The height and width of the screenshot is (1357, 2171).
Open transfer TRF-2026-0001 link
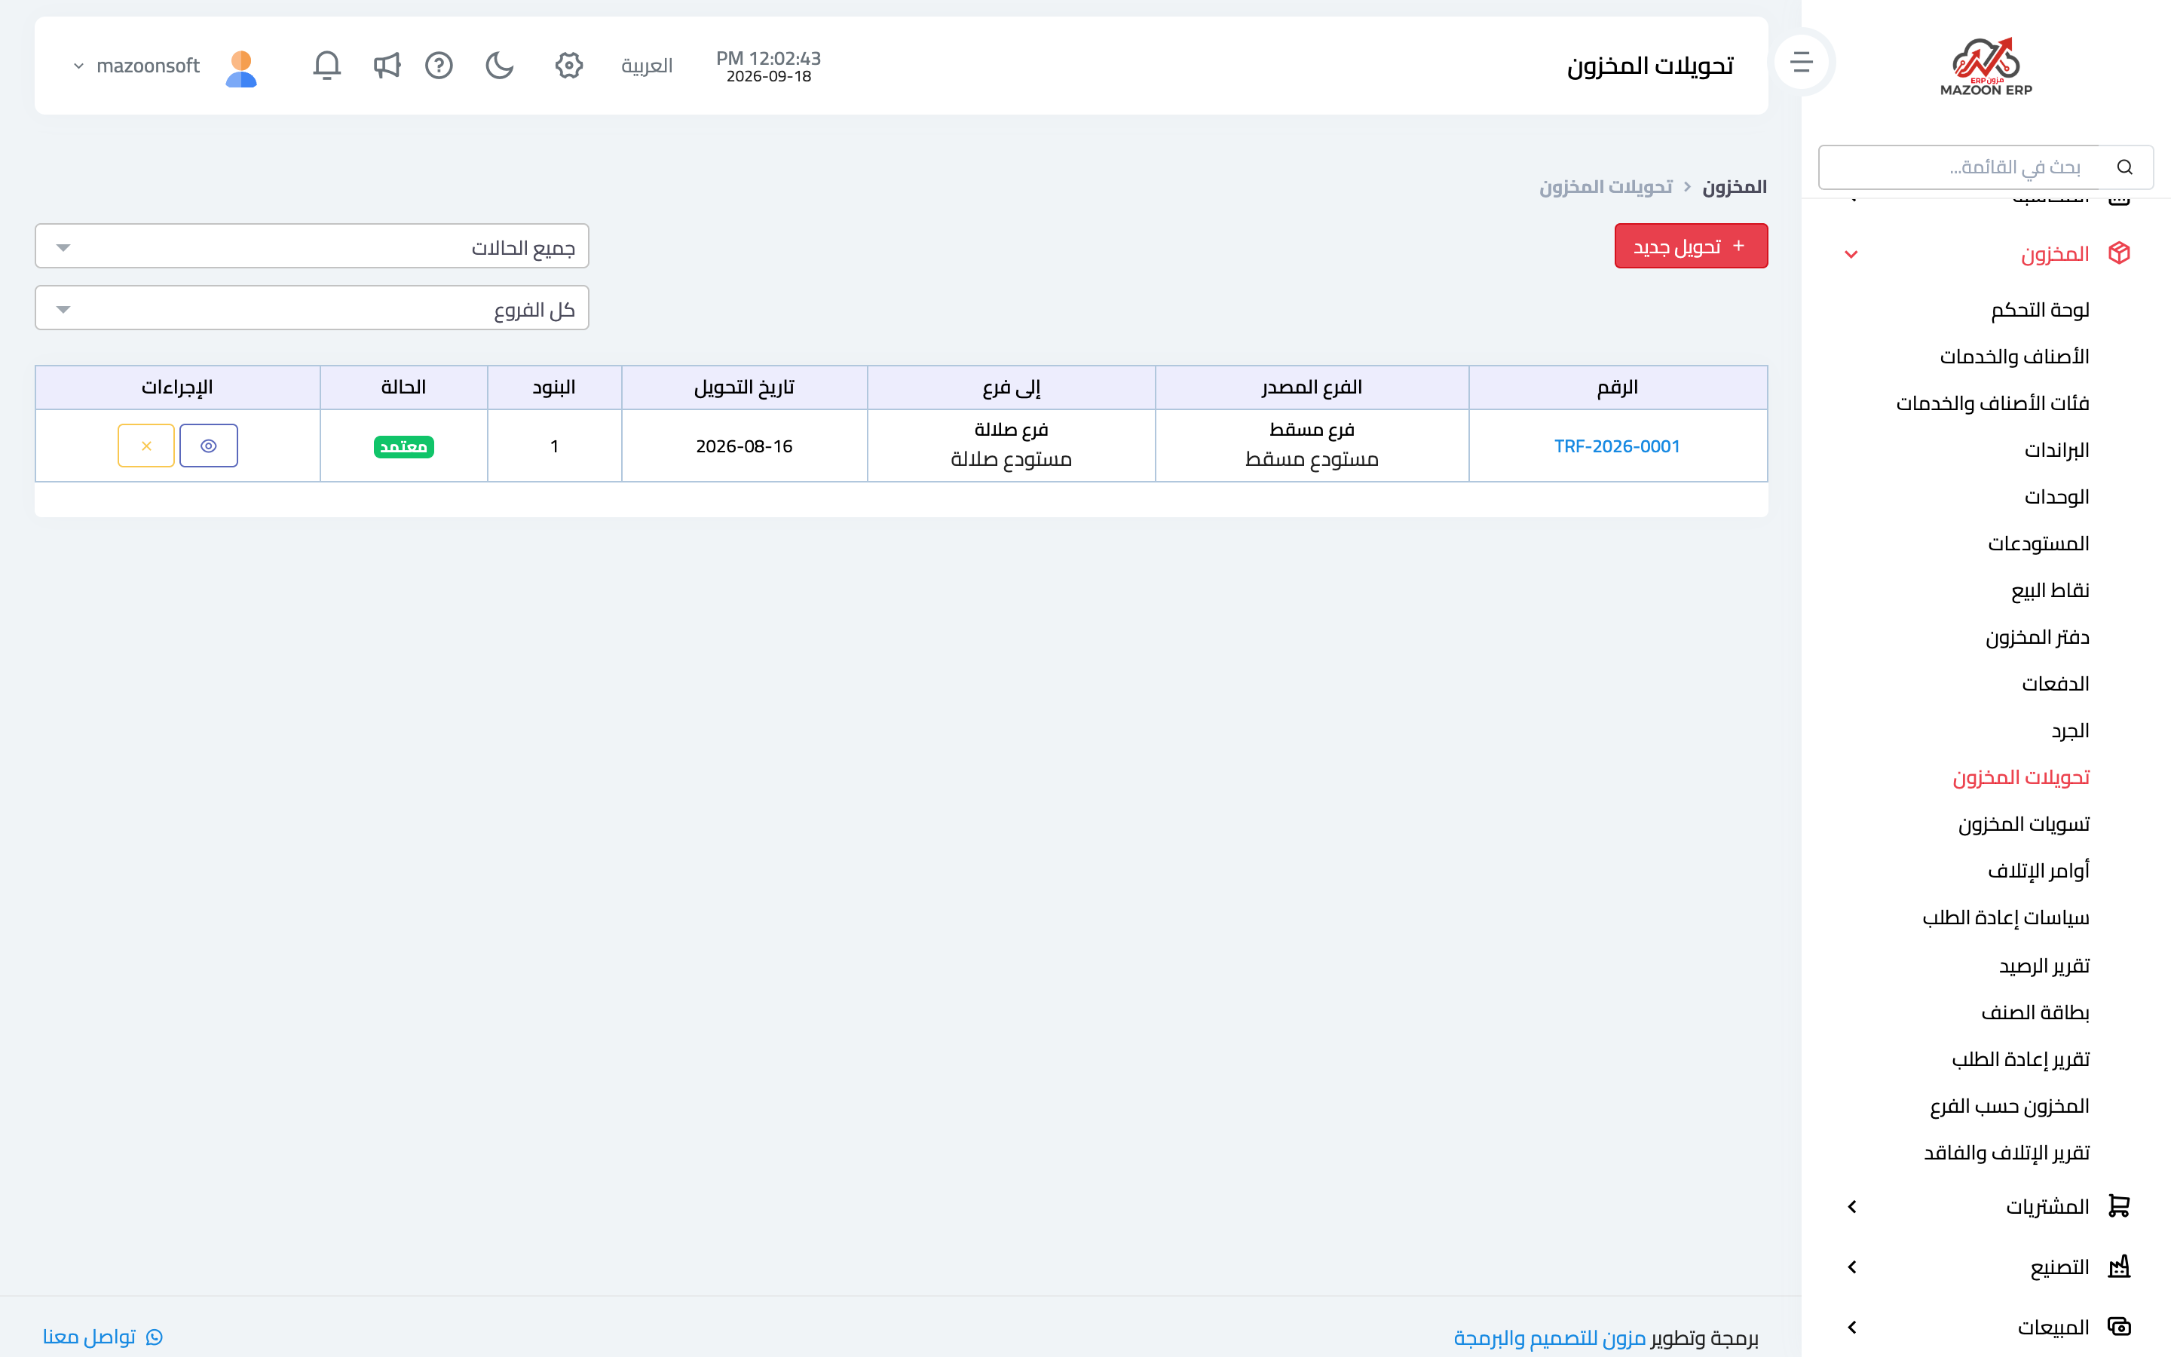(1617, 446)
